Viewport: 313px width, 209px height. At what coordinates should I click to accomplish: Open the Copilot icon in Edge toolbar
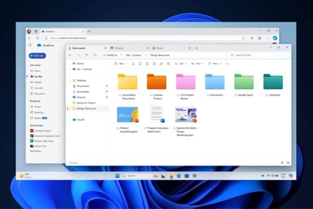(275, 38)
